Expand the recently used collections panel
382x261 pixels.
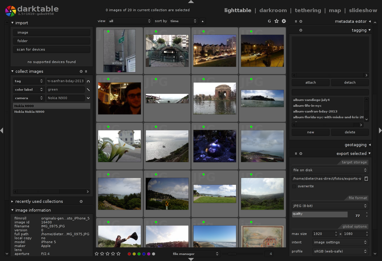[x=39, y=202]
